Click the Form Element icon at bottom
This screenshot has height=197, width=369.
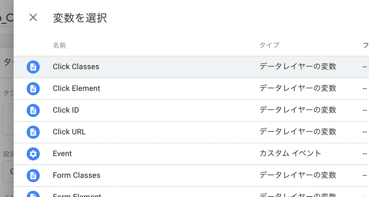click(33, 194)
